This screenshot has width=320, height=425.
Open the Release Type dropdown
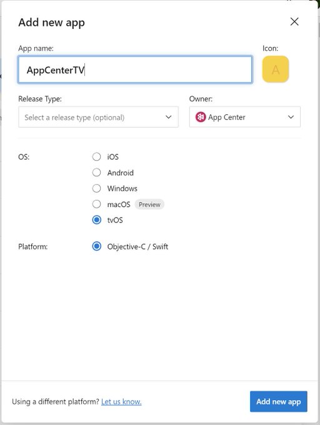click(x=98, y=117)
